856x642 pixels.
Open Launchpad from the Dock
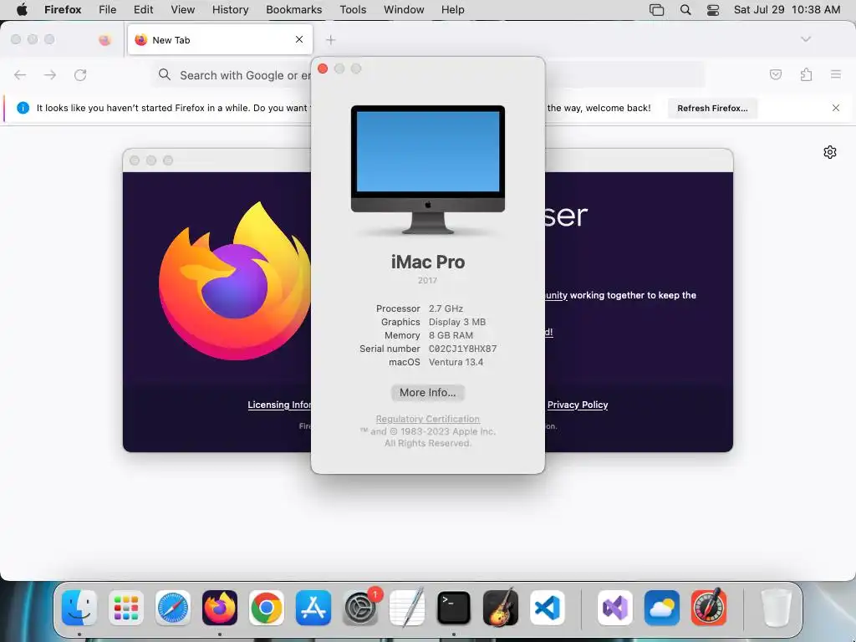[126, 608]
